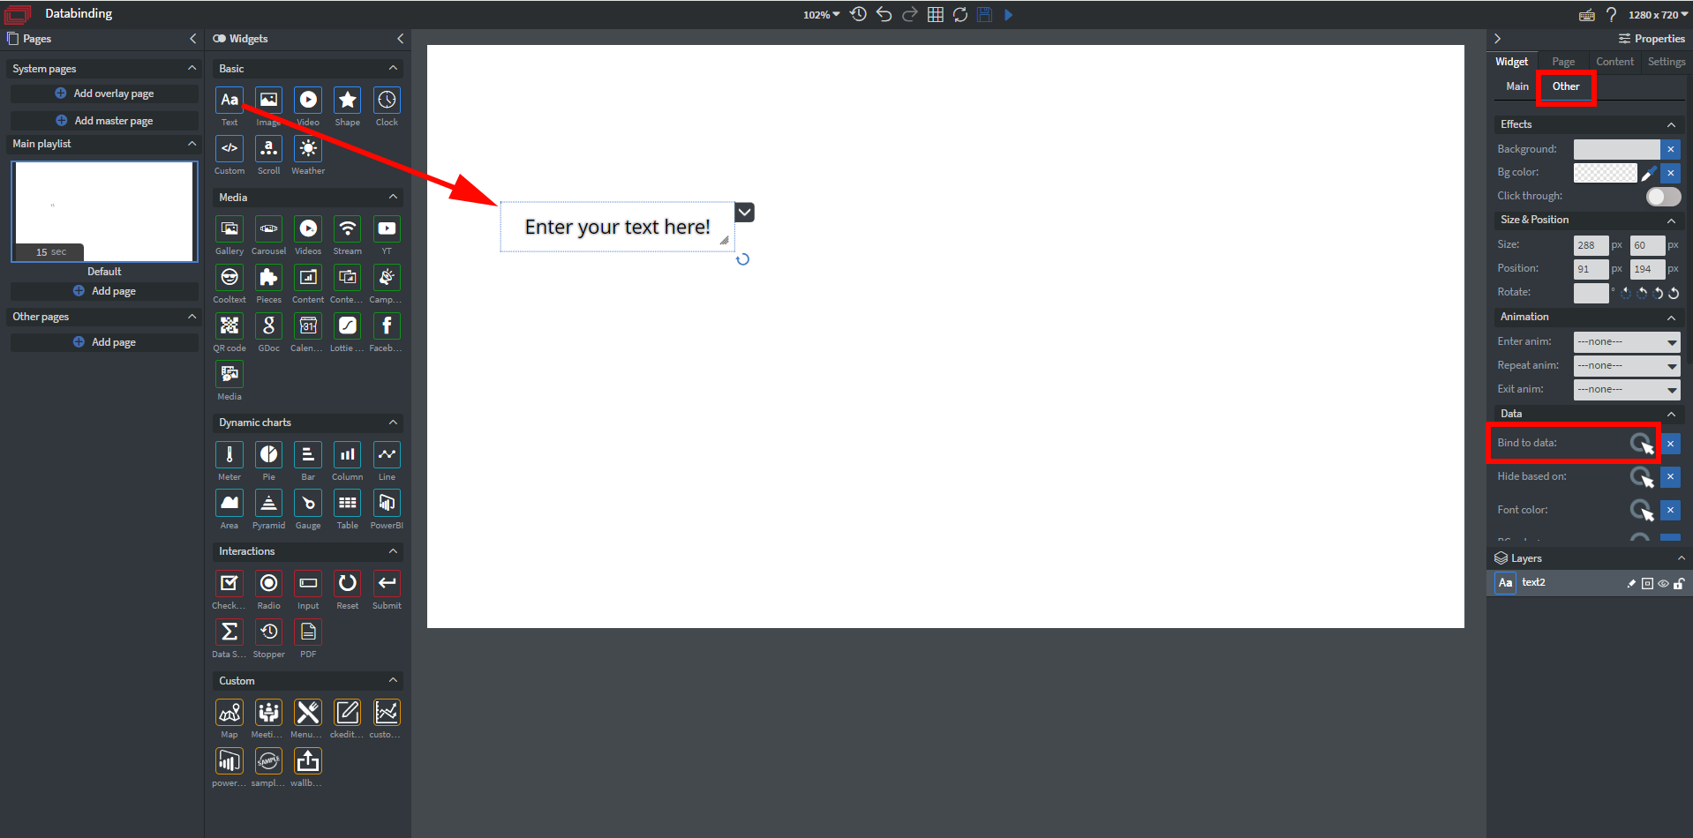Open the Enter anim dropdown

(x=1627, y=341)
